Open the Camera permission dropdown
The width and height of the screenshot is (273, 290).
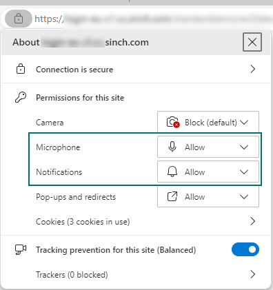[208, 122]
